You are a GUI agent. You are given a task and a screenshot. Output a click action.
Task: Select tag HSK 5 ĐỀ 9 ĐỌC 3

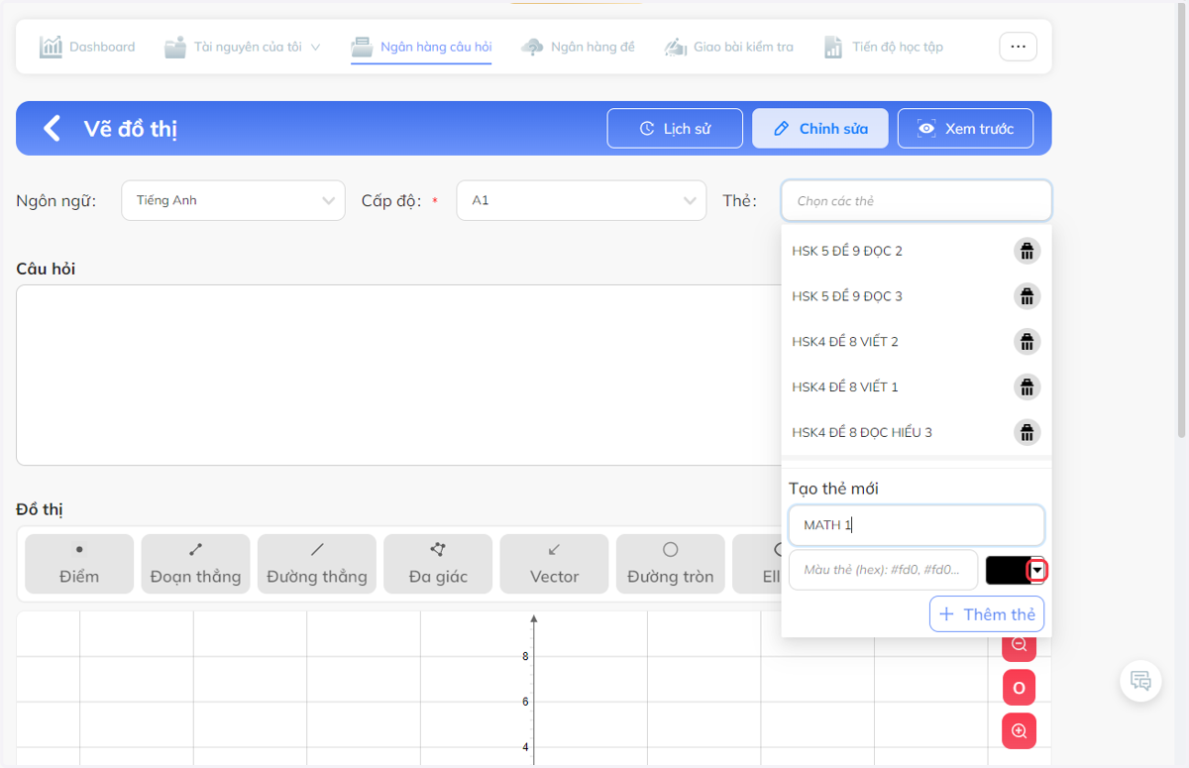(x=847, y=296)
